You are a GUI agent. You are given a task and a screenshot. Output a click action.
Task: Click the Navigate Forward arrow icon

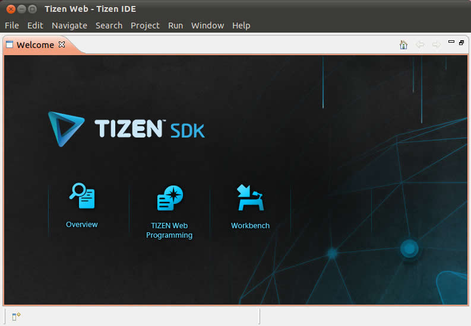click(x=436, y=44)
